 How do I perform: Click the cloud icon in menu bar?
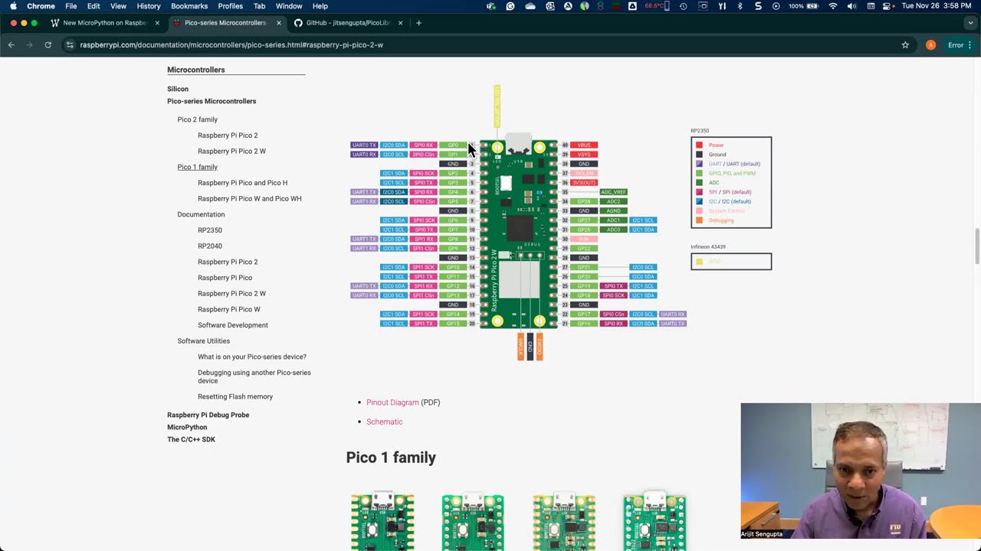tap(530, 6)
